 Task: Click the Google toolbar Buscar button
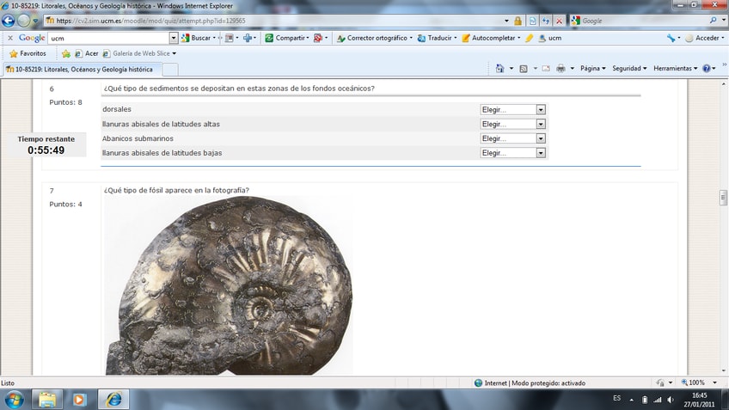coord(197,38)
